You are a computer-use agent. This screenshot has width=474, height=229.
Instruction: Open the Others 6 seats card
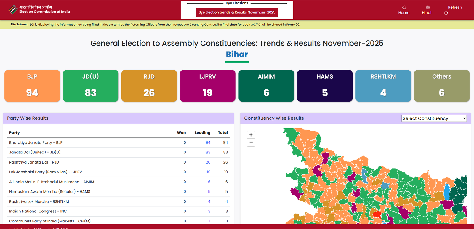441,86
